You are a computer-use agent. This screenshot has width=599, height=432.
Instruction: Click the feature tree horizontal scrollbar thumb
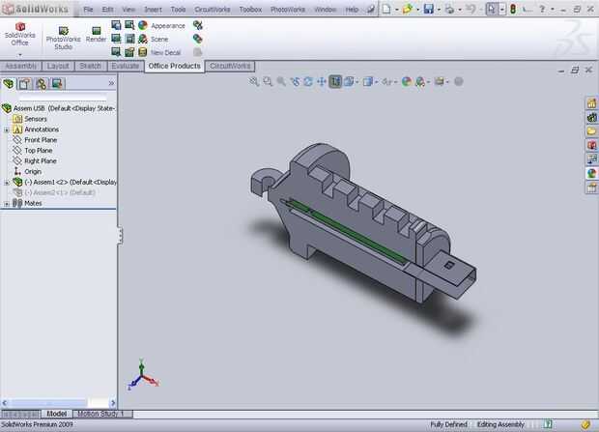[x=47, y=403]
